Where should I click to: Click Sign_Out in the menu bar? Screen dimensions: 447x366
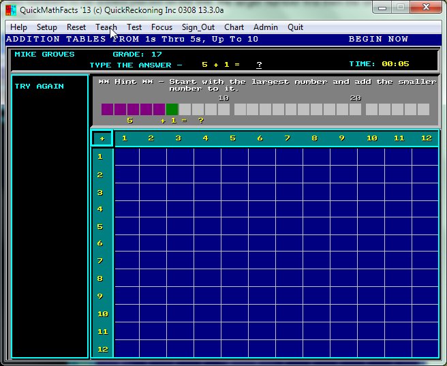pyautogui.click(x=198, y=27)
